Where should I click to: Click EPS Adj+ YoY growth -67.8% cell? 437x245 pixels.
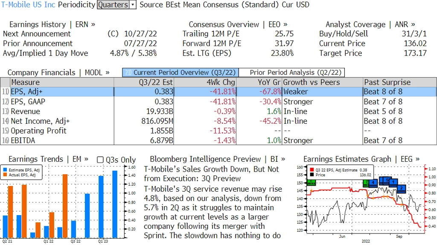point(259,92)
